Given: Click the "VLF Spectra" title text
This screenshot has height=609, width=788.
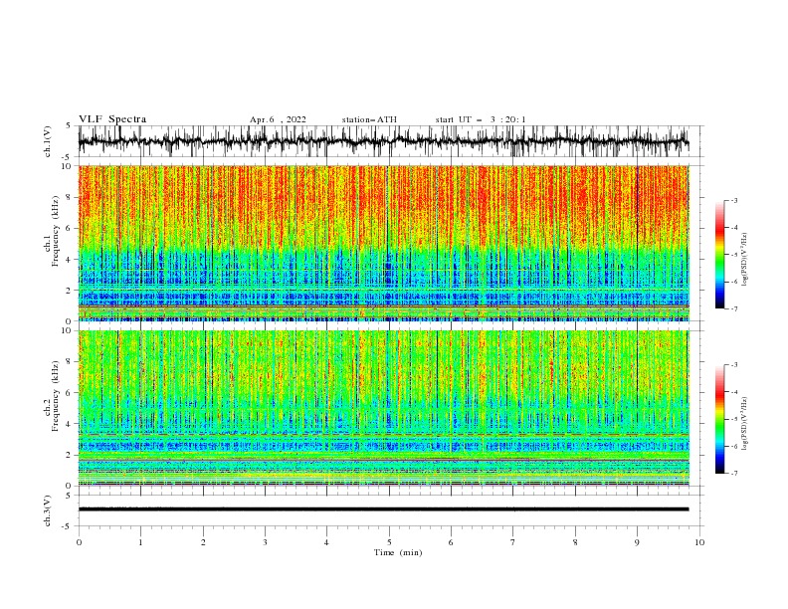Looking at the screenshot, I should 112,119.
